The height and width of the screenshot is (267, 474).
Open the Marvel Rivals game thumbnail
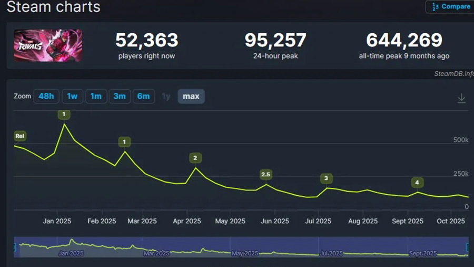[48, 45]
